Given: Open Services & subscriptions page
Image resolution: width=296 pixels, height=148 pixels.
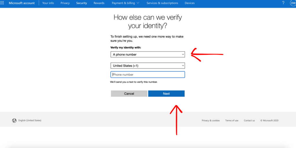Looking at the screenshot, I should tap(162, 3).
